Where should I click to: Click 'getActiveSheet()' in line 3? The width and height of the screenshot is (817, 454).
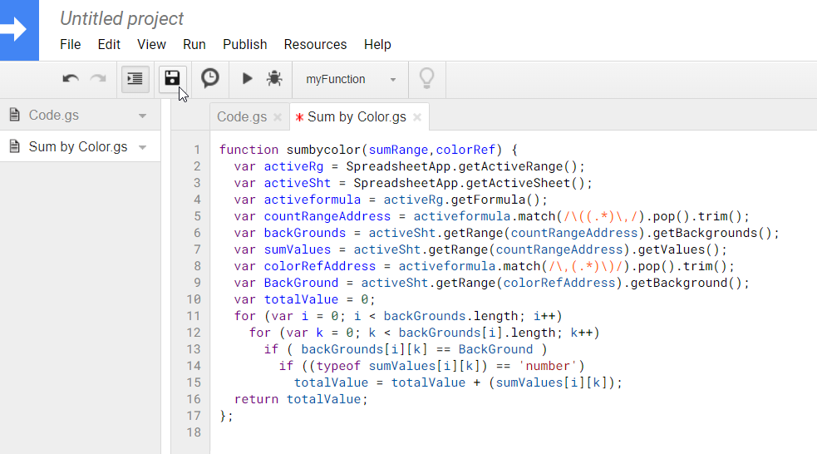point(525,183)
